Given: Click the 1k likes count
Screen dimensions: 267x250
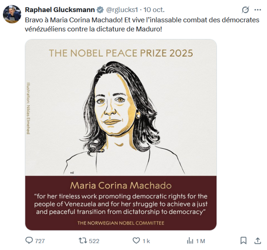Looking at the screenshot, I should click(146, 241).
